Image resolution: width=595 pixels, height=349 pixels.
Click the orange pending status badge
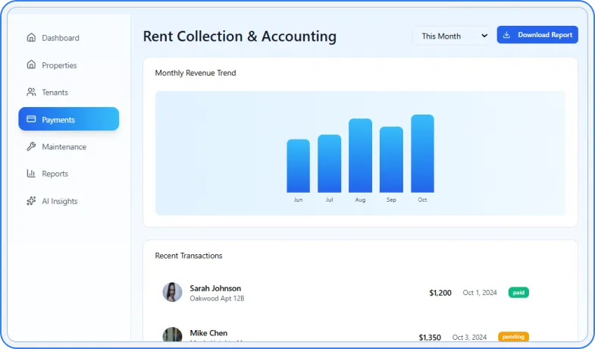(x=513, y=337)
